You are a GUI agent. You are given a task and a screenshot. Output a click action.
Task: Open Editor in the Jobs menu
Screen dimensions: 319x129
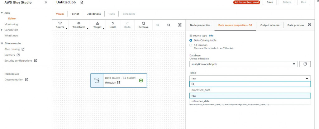point(12,18)
